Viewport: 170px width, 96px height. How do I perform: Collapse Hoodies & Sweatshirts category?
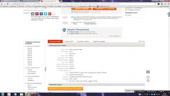pyautogui.click(x=25, y=77)
